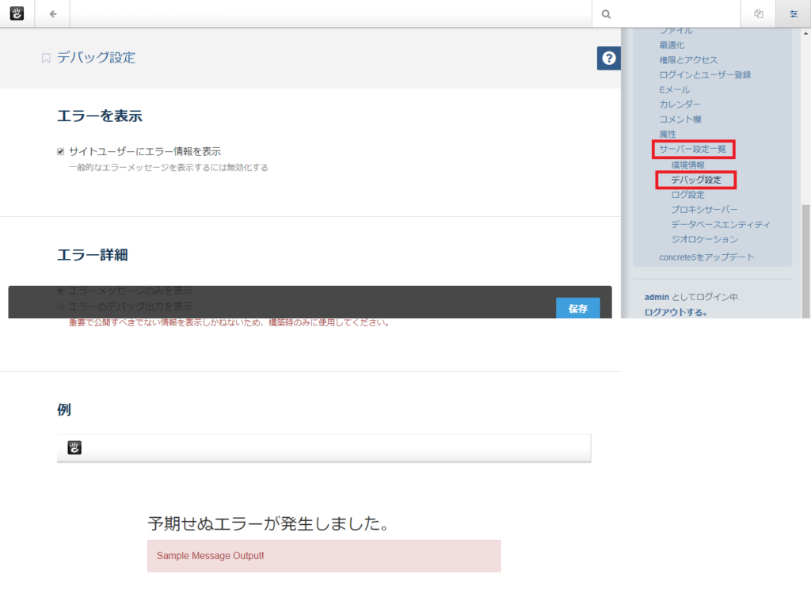Toggle サイトユーザーにエラー情報を表示 checkbox
This screenshot has height=597, width=811.
(61, 151)
